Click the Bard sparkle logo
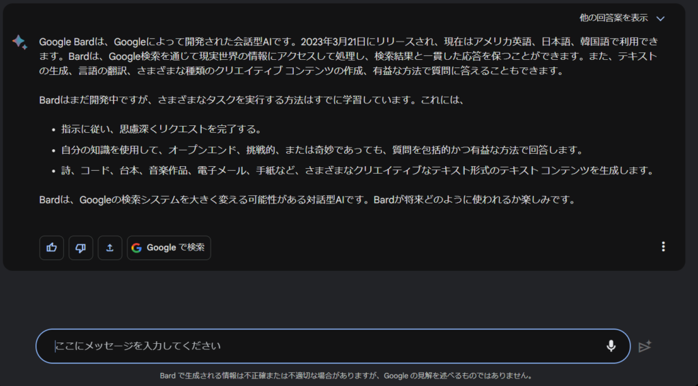The height and width of the screenshot is (386, 698). click(x=19, y=42)
